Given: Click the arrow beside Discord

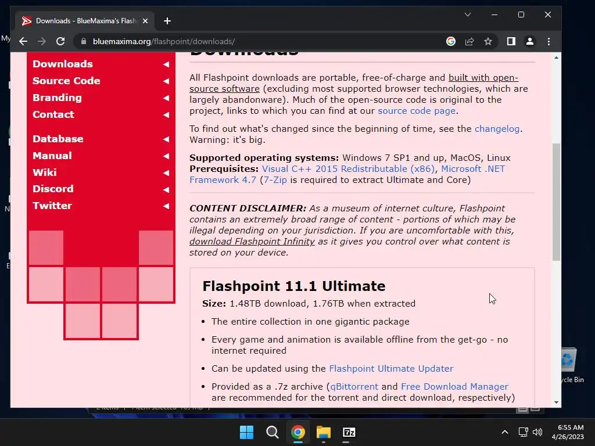Looking at the screenshot, I should coord(166,189).
